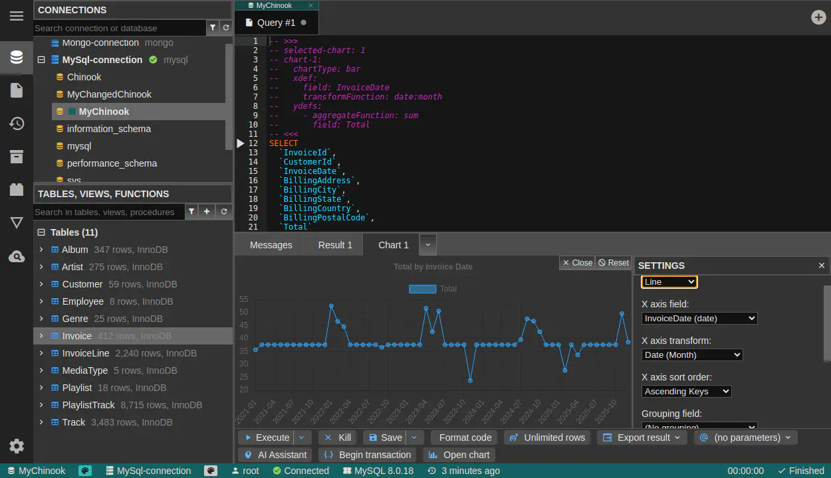The image size is (831, 478).
Task: Click the filter icon in tables search
Action: coord(191,212)
